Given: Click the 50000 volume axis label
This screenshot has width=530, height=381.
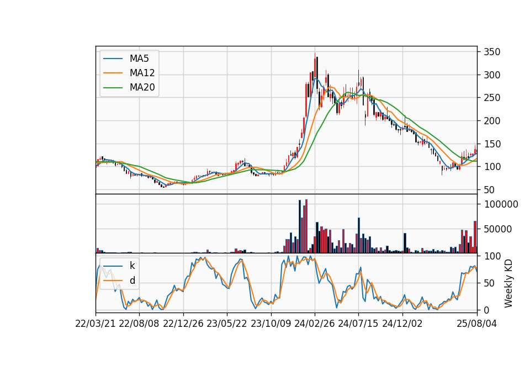Looking at the screenshot, I should click(498, 229).
